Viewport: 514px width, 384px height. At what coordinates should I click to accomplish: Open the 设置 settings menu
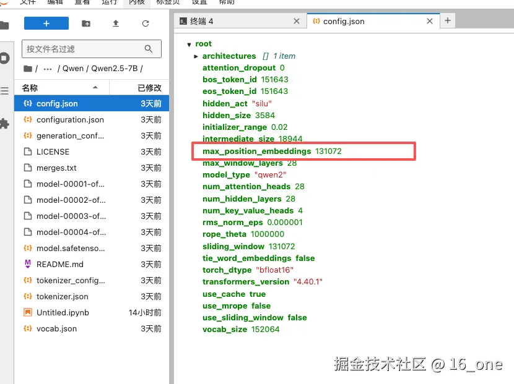click(199, 2)
